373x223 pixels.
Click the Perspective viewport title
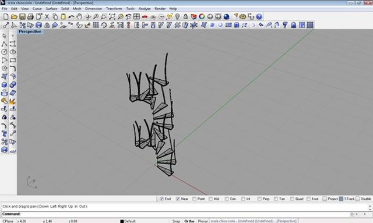click(x=30, y=31)
